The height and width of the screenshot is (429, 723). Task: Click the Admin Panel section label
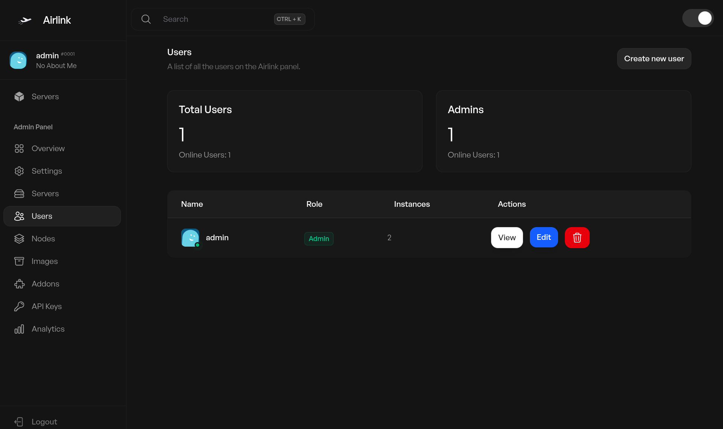pos(33,127)
